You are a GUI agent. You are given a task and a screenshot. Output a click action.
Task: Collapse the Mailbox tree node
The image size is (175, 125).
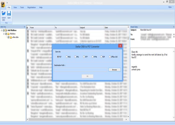(4, 34)
